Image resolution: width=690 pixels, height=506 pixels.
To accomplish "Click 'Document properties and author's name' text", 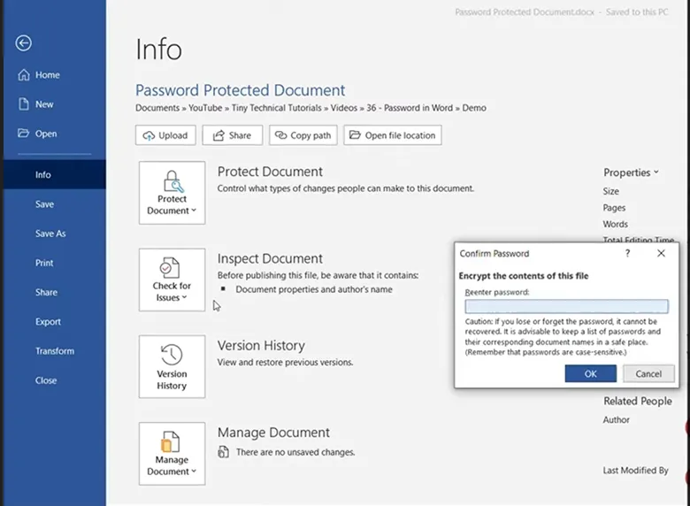I will pyautogui.click(x=314, y=289).
